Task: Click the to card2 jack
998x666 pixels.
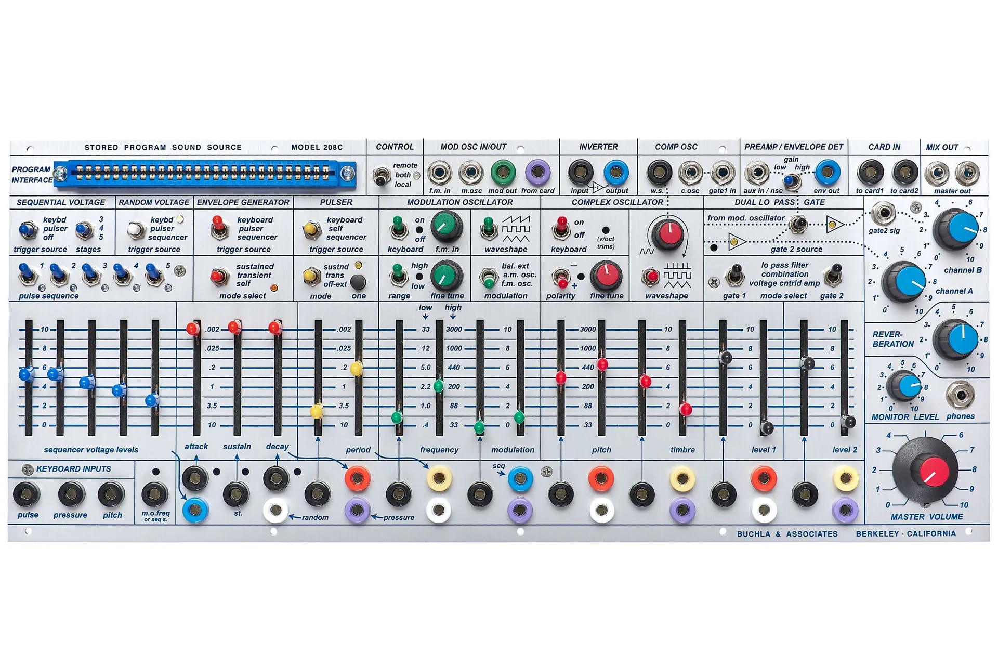Action: click(x=904, y=173)
